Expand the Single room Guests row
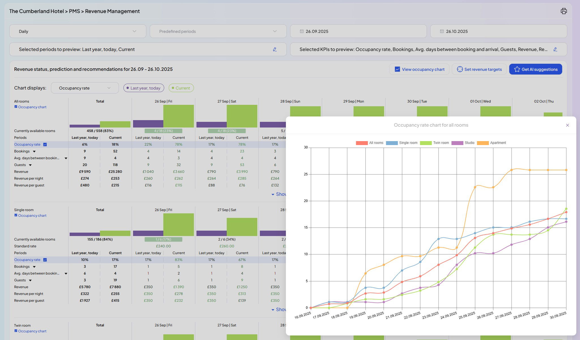The height and width of the screenshot is (340, 580). 30,280
